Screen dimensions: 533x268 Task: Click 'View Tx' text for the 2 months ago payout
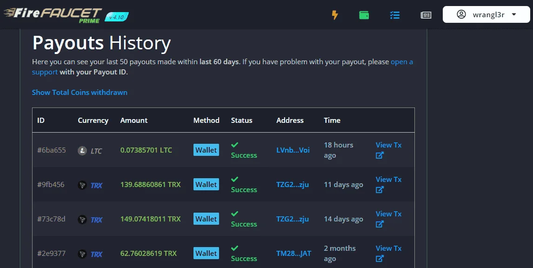click(x=388, y=248)
